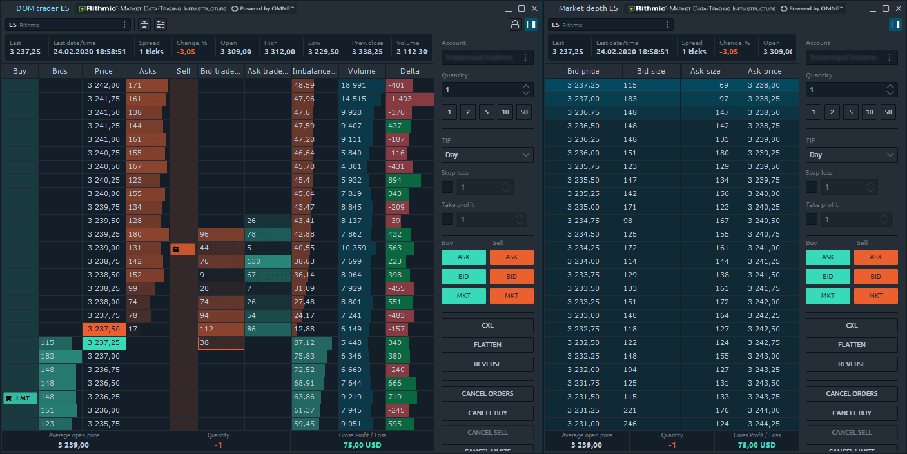Toggle the padlock icon in DOM trader header
The width and height of the screenshot is (907, 454).
(514, 24)
